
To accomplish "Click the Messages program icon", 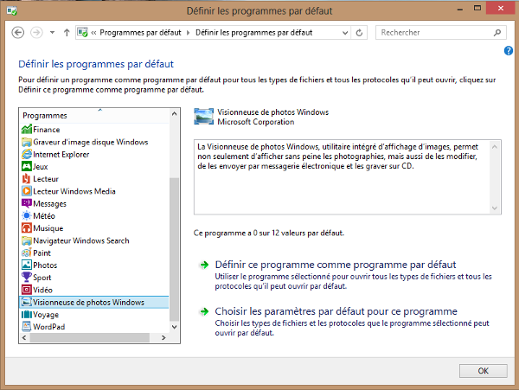I will pyautogui.click(x=27, y=203).
